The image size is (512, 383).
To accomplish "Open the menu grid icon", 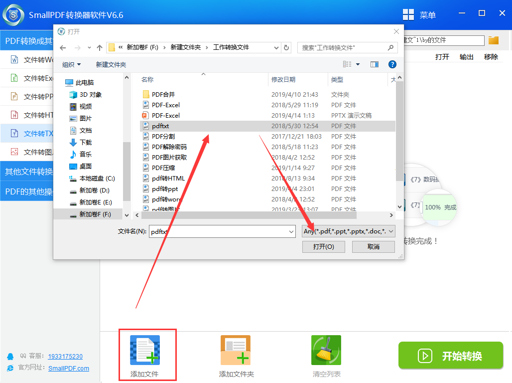I will coord(408,15).
